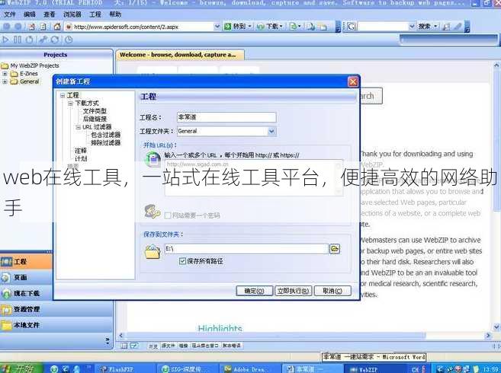The width and height of the screenshot is (501, 373).
Task: Open the 现在下载 sidebar panel
Action: [26, 293]
